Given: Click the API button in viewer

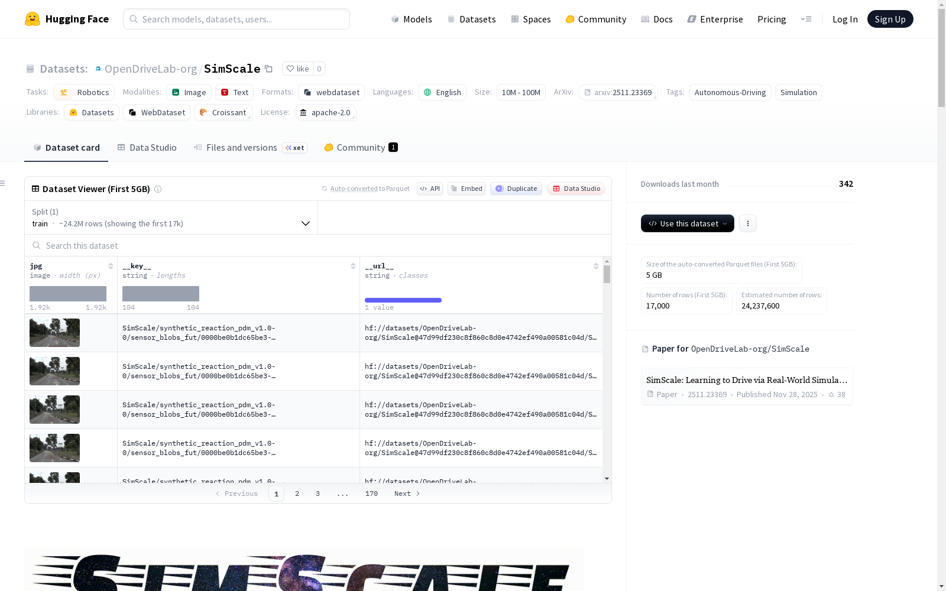Looking at the screenshot, I should coord(430,189).
